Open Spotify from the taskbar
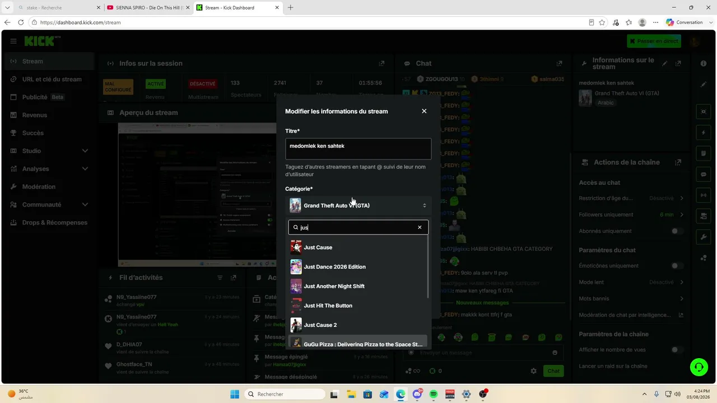This screenshot has width=717, height=403. pos(434,394)
